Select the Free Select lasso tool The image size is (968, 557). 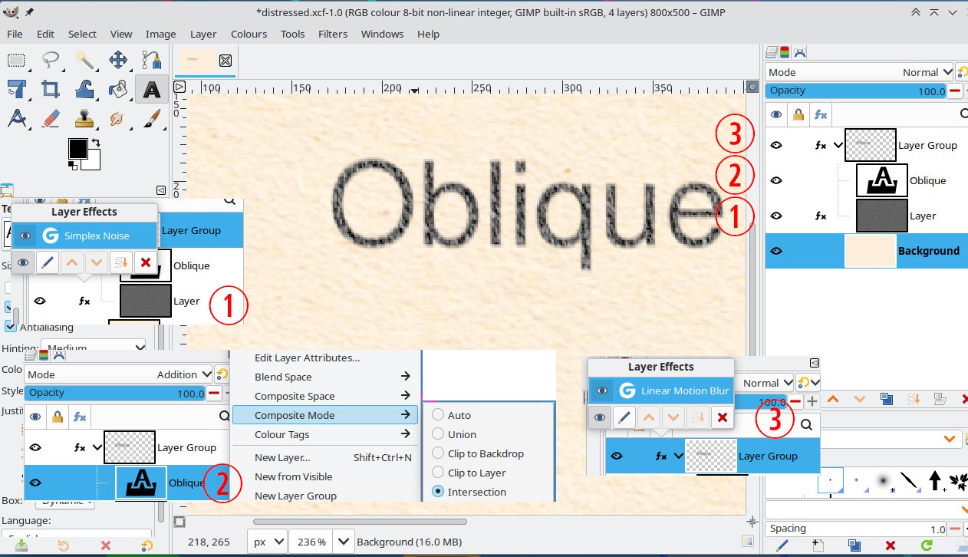coord(51,61)
